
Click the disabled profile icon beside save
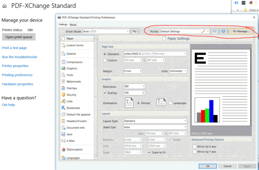215,31
